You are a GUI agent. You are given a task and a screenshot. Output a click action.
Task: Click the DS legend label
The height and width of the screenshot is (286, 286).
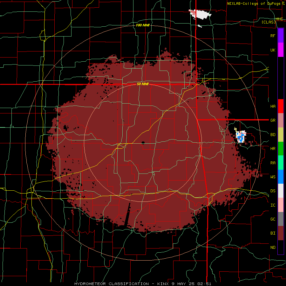[x=273, y=191]
